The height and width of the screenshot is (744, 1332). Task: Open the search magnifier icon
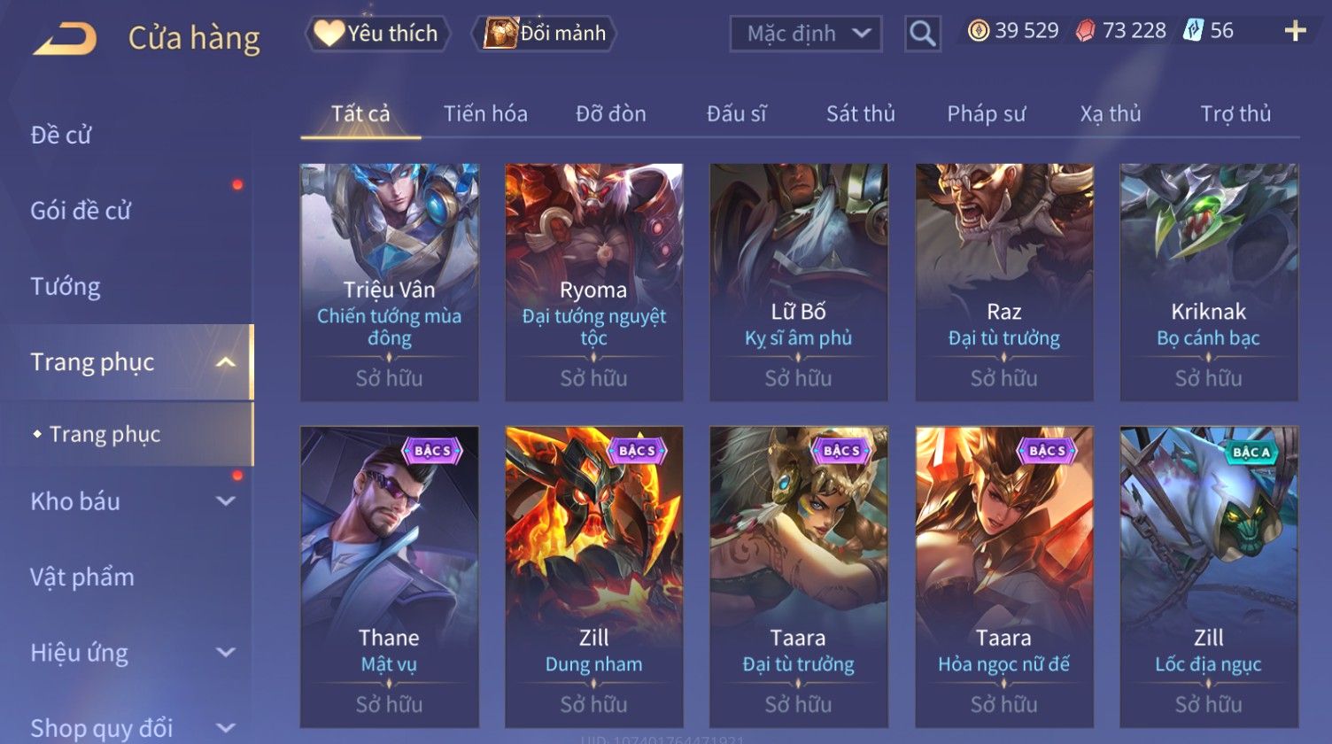(923, 35)
